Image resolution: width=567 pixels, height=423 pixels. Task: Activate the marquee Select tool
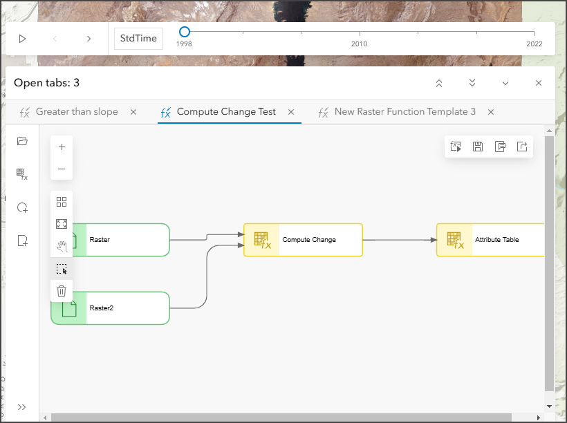coord(62,268)
